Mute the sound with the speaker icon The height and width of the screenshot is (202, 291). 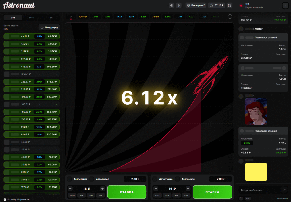point(171,5)
